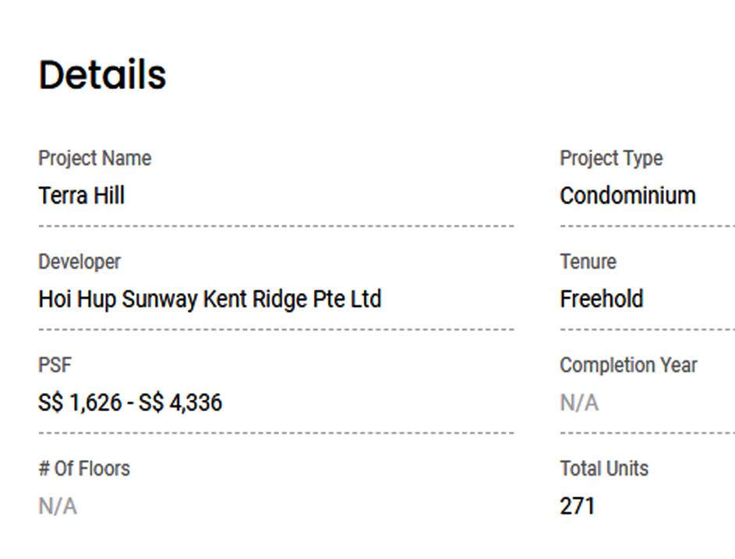This screenshot has height=559, width=735.
Task: Select the 271 total units value
Action: pos(577,506)
